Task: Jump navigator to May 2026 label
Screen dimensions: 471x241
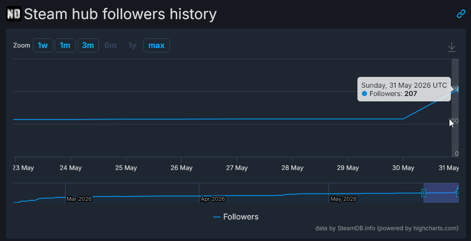Action: tap(343, 199)
